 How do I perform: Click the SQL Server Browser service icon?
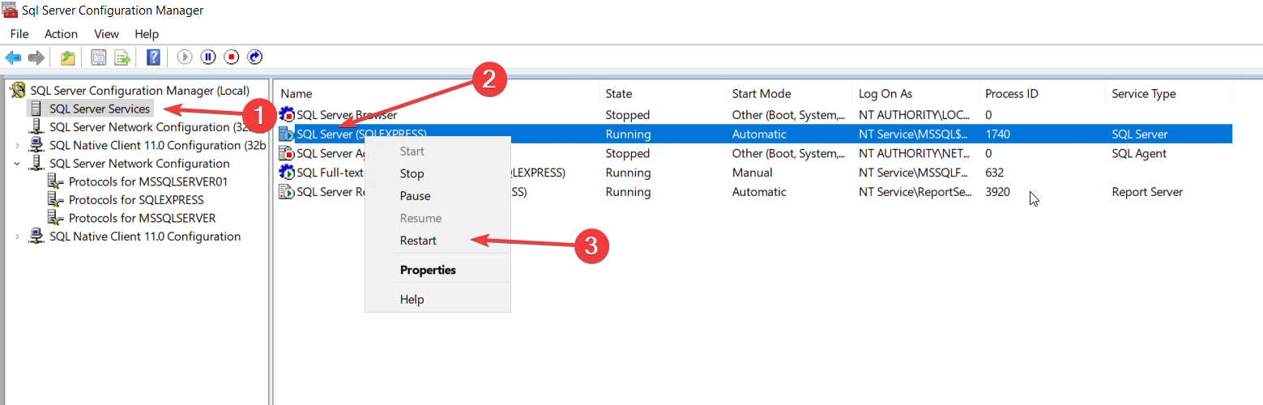(x=287, y=115)
